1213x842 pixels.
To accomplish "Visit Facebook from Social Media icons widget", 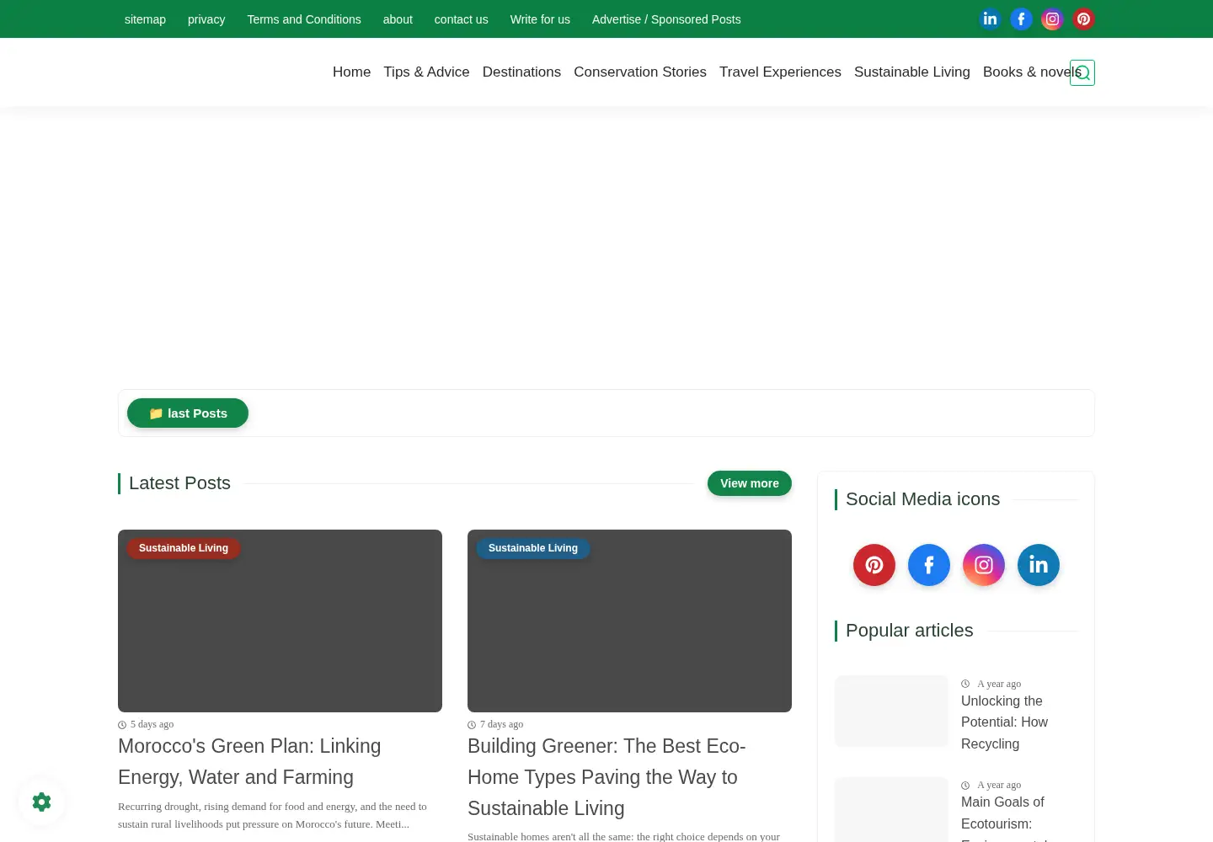I will pyautogui.click(x=929, y=565).
